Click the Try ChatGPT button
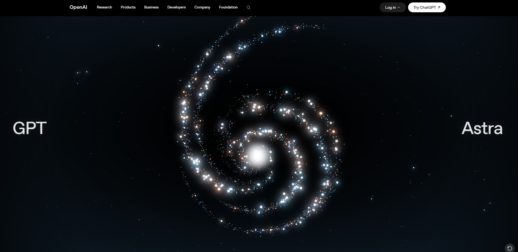Image resolution: width=518 pixels, height=252 pixels. 427,7
